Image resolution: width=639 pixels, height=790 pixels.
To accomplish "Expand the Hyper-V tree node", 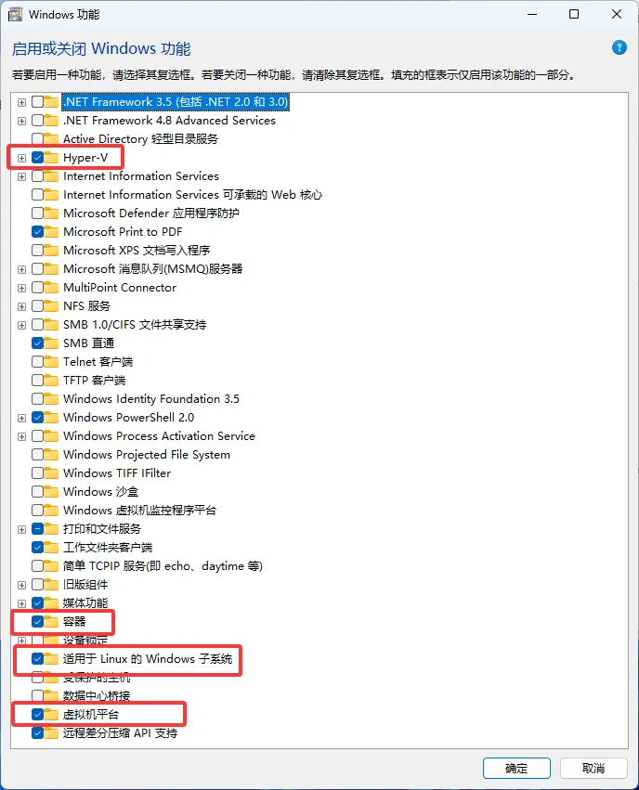I will pos(21,158).
